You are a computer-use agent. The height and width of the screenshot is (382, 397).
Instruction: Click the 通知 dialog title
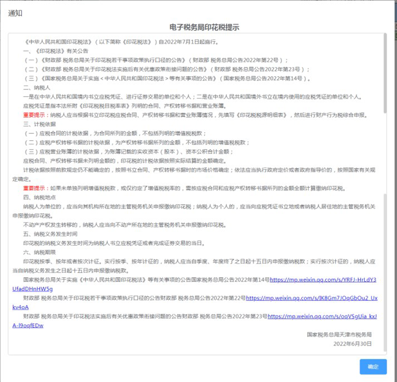tap(15, 13)
